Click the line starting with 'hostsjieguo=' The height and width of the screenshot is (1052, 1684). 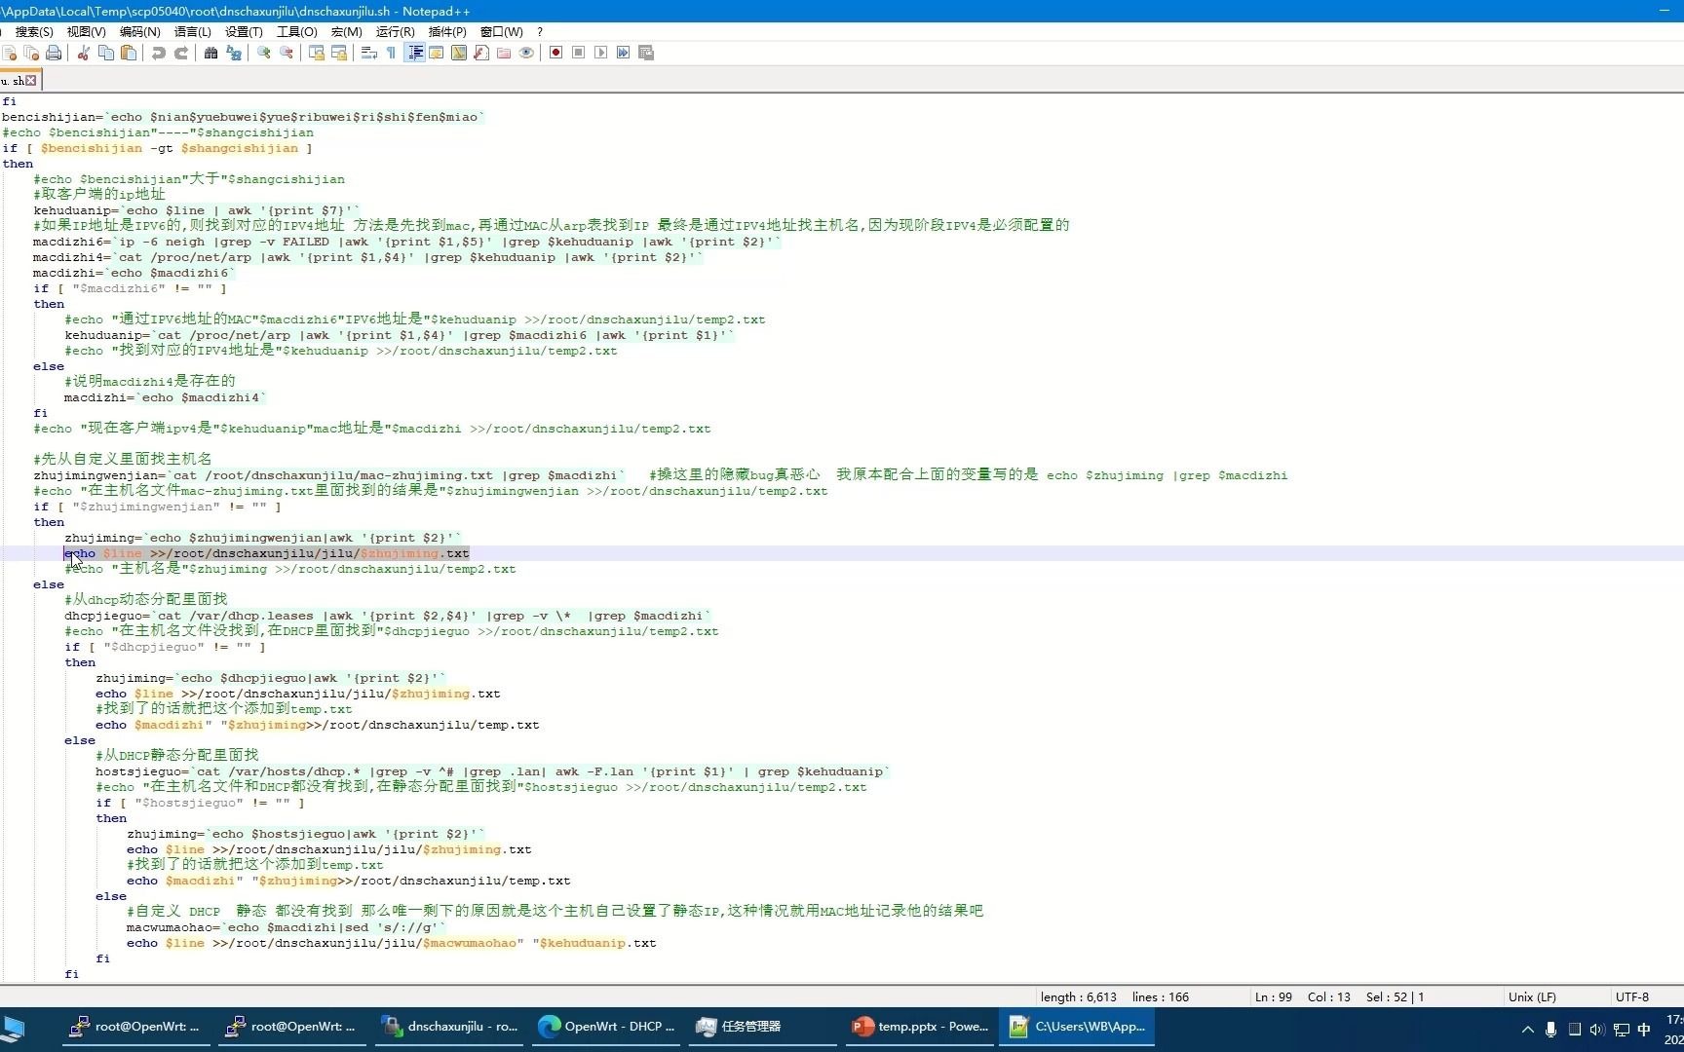493,771
